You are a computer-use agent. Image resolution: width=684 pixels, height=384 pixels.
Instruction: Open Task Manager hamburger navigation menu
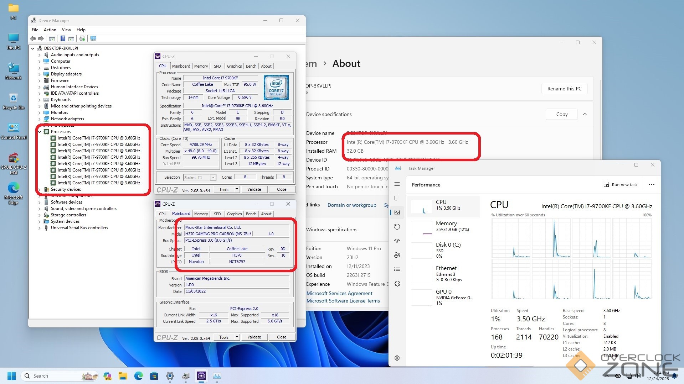point(397,184)
